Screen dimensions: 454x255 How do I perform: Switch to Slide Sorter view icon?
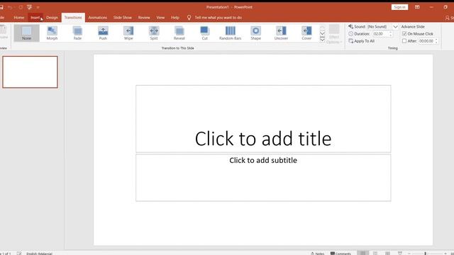pyautogui.click(x=375, y=254)
